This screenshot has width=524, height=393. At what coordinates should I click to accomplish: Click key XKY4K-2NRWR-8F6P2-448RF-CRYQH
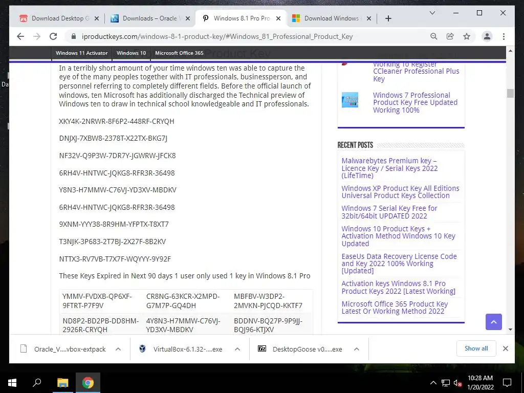[117, 121]
